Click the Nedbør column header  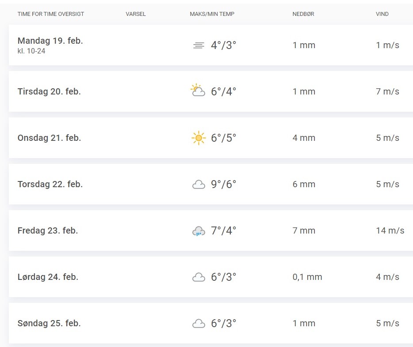click(303, 14)
